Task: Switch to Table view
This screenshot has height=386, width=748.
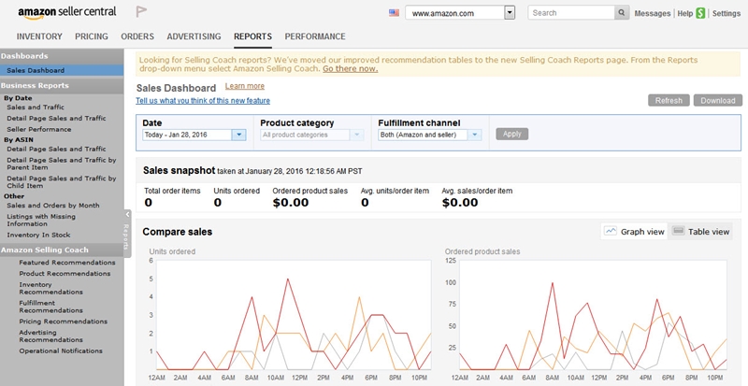Action: click(701, 231)
